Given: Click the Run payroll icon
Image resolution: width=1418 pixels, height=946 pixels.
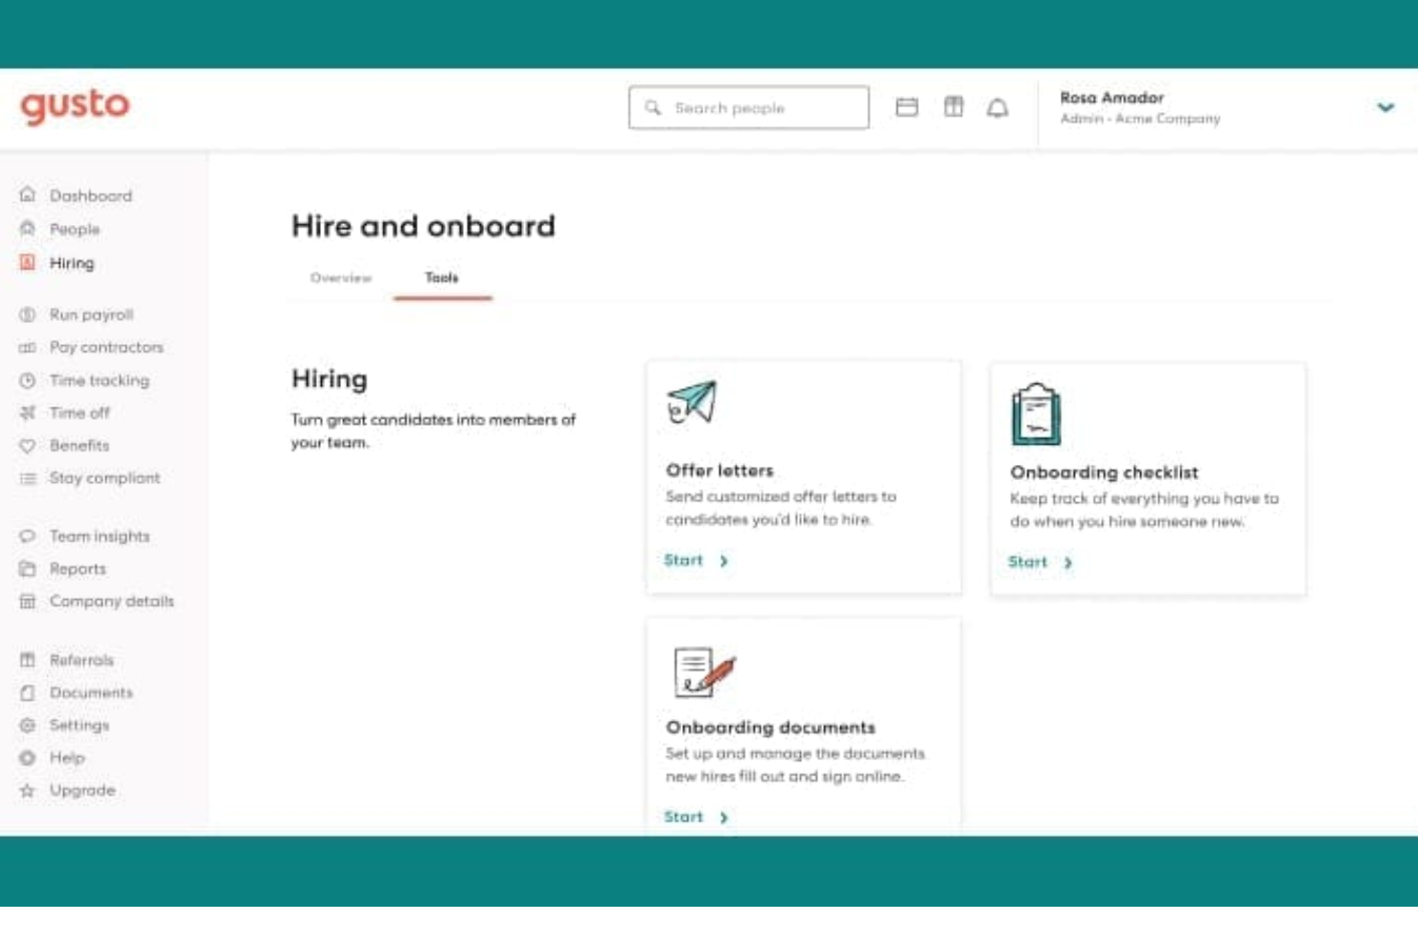Looking at the screenshot, I should point(28,314).
